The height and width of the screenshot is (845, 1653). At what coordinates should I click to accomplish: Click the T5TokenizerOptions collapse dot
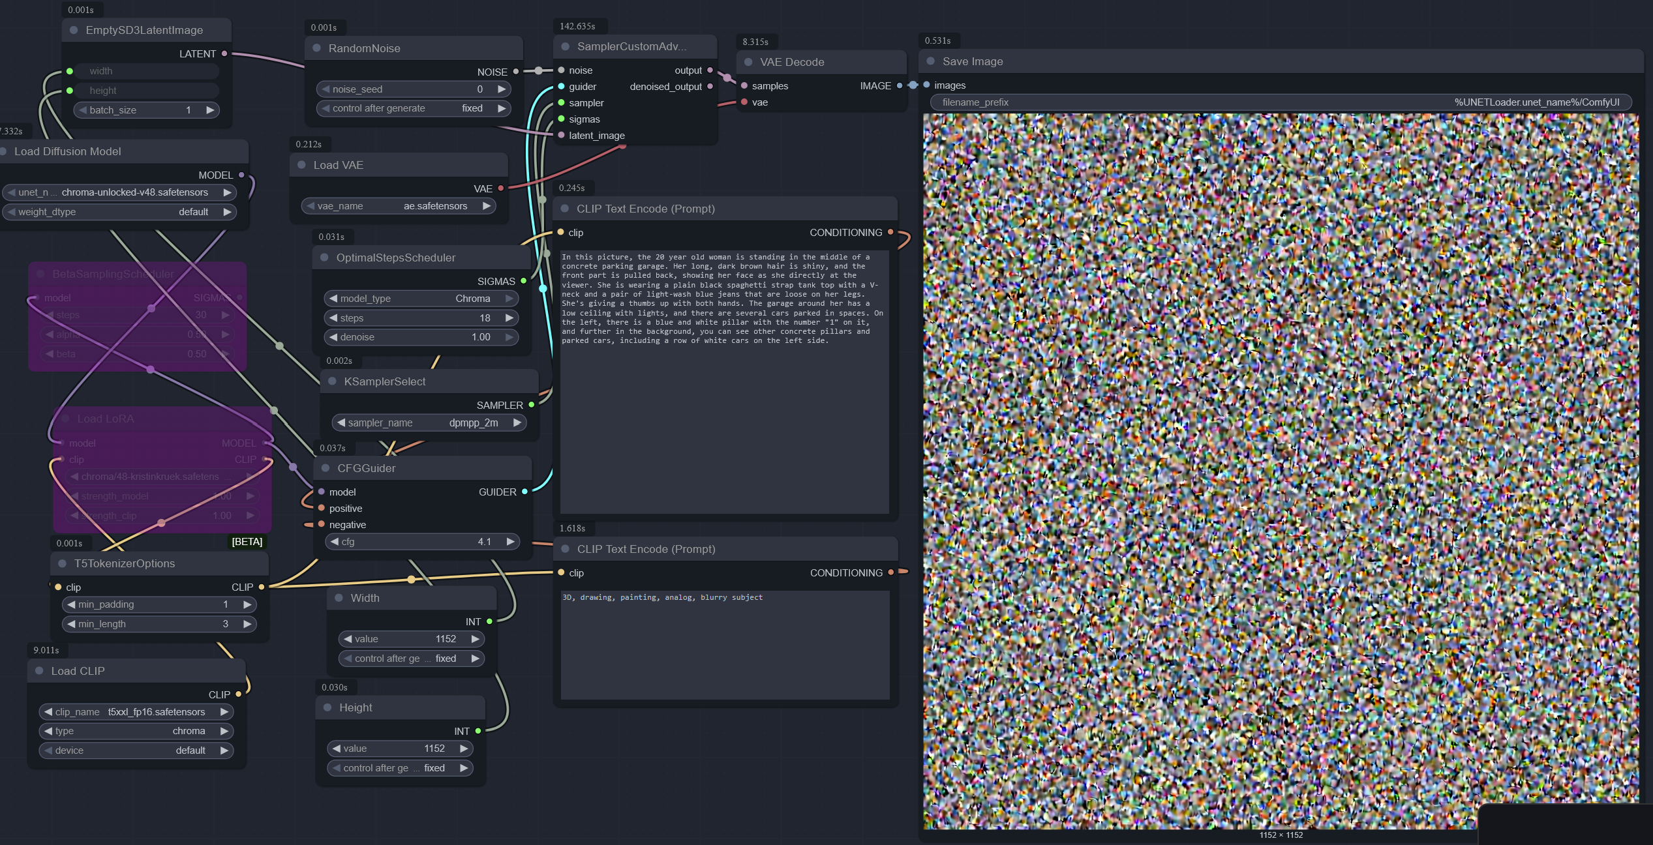click(x=62, y=563)
